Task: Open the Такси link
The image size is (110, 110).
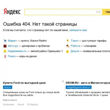Action: [75, 41]
